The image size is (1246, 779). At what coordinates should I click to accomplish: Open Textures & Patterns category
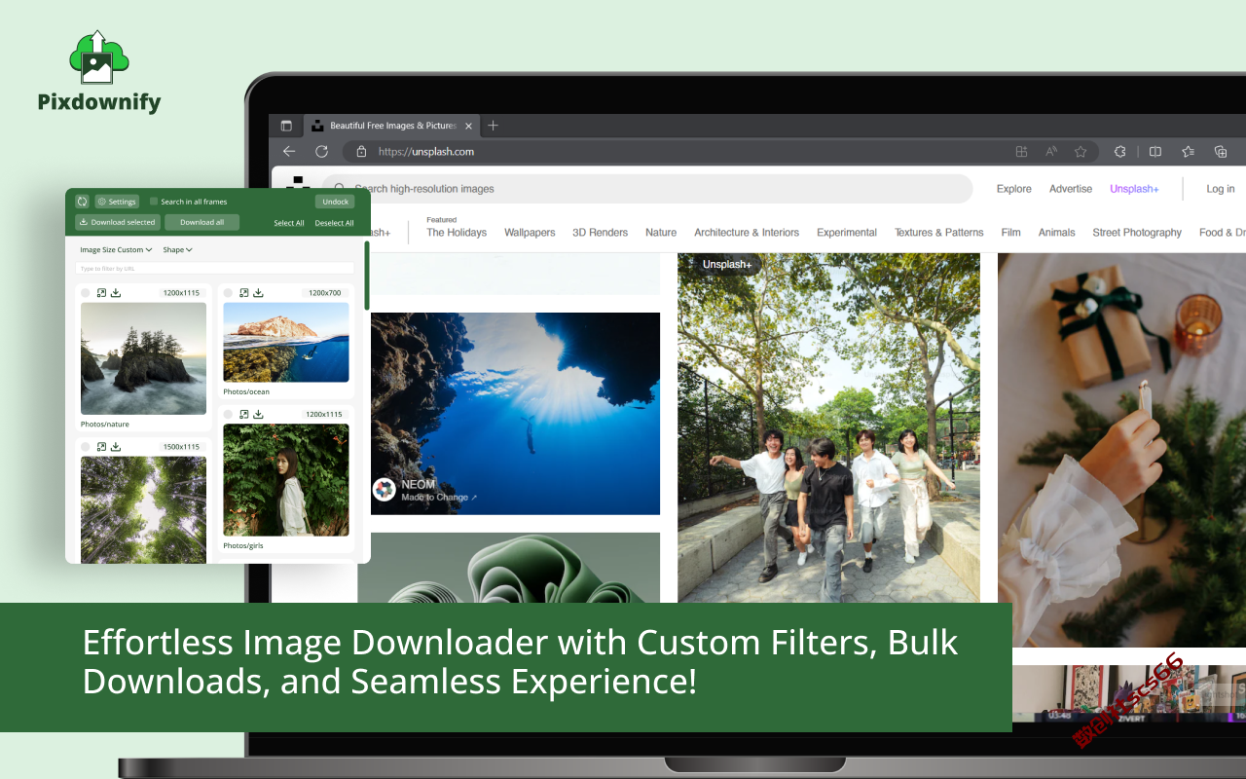coord(939,233)
